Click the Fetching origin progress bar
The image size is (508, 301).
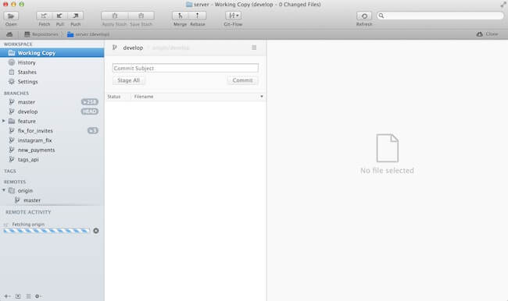47,231
